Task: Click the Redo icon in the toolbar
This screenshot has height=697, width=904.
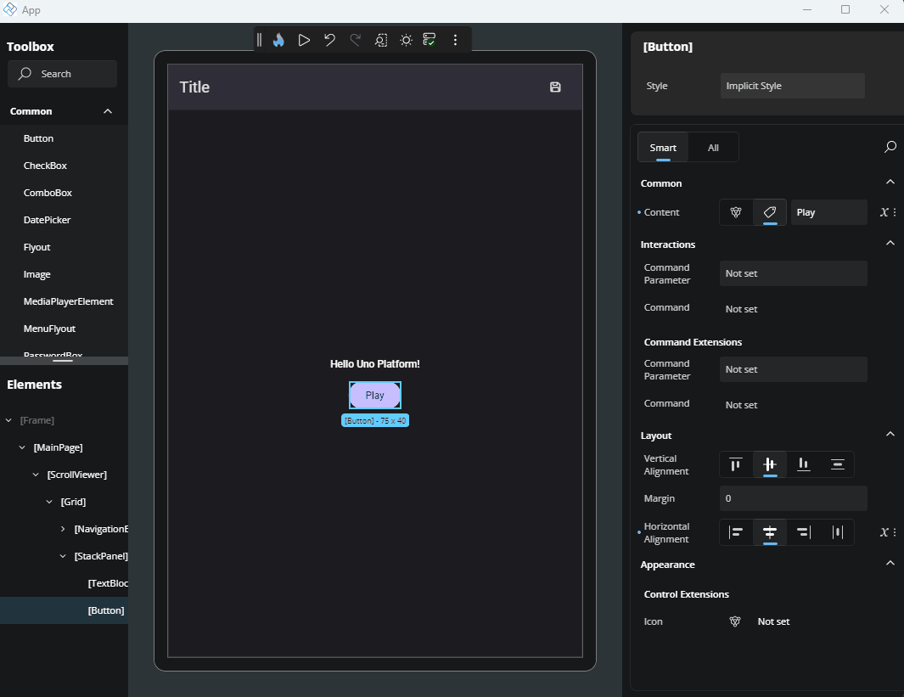Action: pos(355,39)
